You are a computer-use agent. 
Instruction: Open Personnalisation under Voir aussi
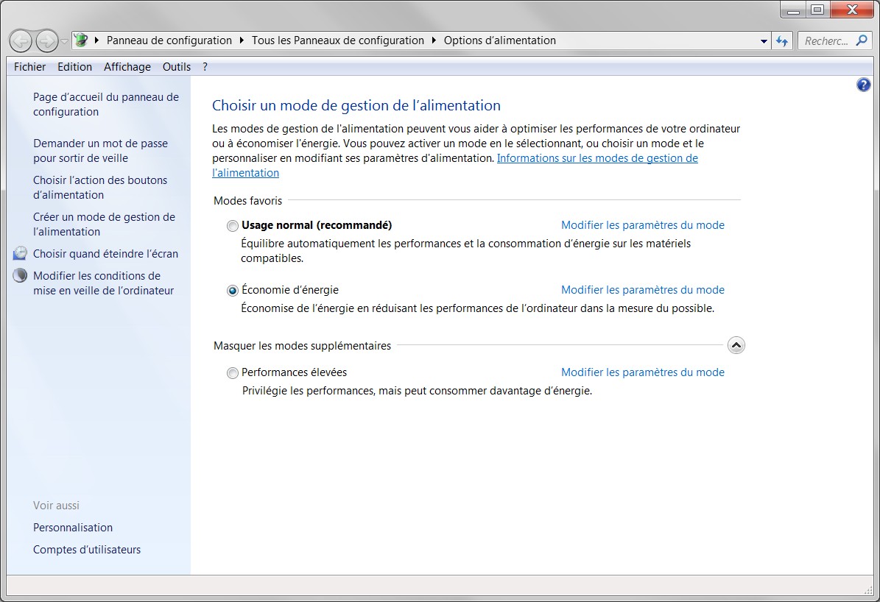73,528
